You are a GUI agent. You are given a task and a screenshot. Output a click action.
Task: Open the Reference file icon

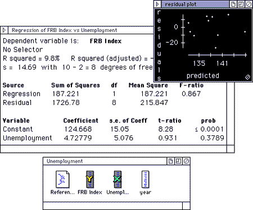[x=62, y=179]
